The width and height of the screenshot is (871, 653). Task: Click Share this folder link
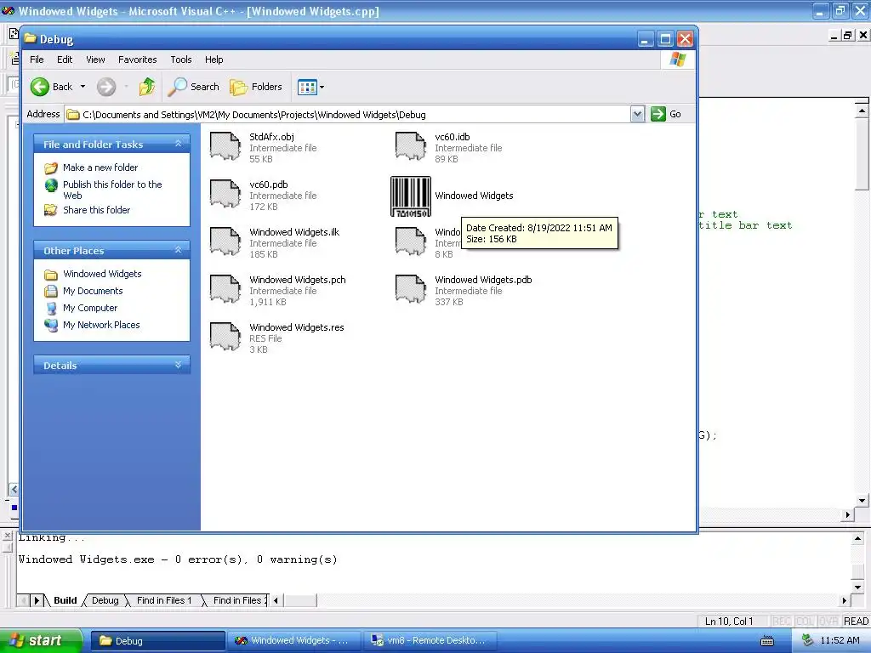tap(96, 210)
